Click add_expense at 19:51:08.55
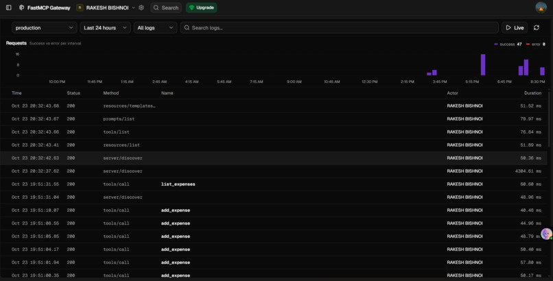This screenshot has height=281, width=553. (x=176, y=223)
